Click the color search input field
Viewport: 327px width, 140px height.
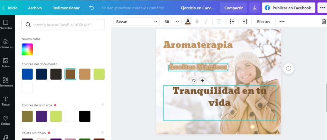coord(63,25)
